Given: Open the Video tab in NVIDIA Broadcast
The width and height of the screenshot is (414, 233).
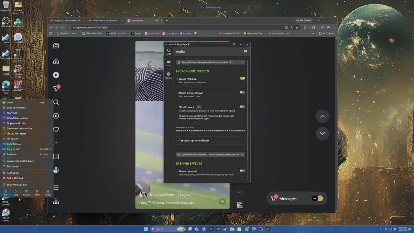Looking at the screenshot, I should [169, 63].
